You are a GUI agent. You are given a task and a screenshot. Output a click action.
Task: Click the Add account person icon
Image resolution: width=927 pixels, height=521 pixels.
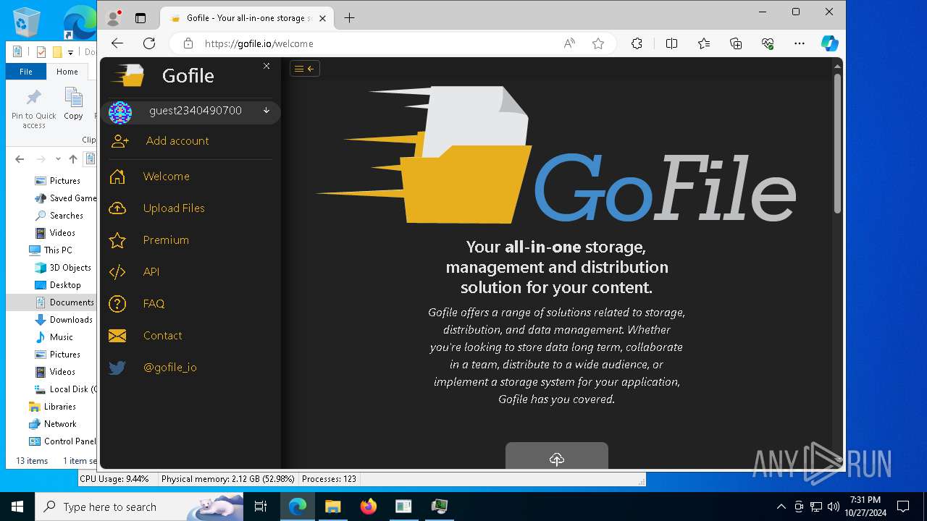coord(120,142)
